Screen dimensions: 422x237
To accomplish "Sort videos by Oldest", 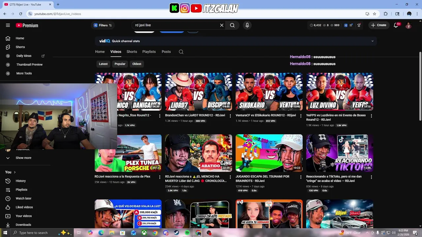I will pos(137,64).
